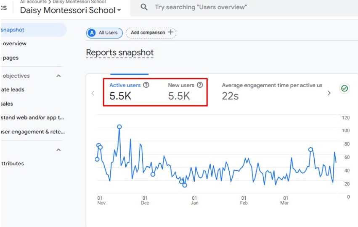Click the green data quality checkmark icon

click(344, 88)
